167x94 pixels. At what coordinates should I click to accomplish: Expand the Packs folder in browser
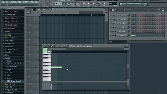click(x=8, y=58)
